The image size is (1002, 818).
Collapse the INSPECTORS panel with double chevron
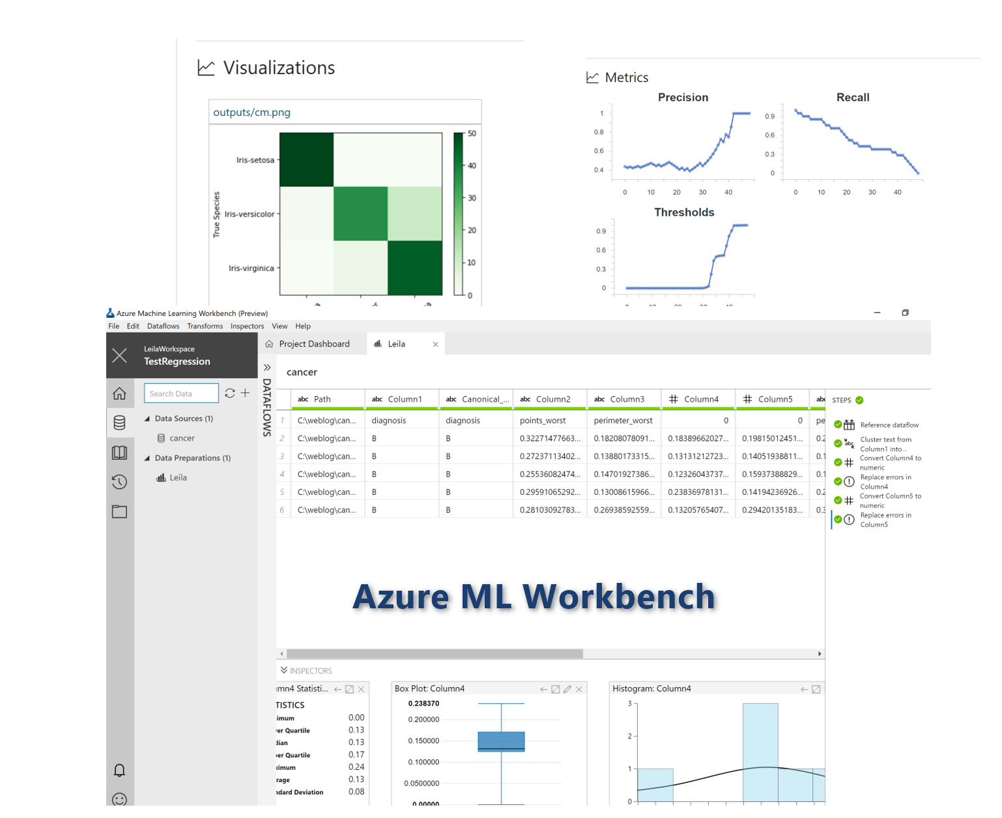[284, 670]
